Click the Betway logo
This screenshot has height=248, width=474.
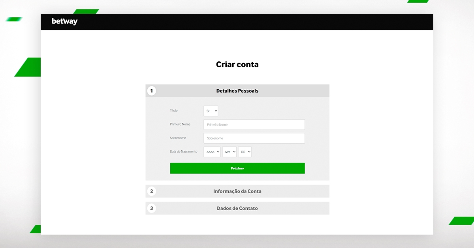click(64, 22)
